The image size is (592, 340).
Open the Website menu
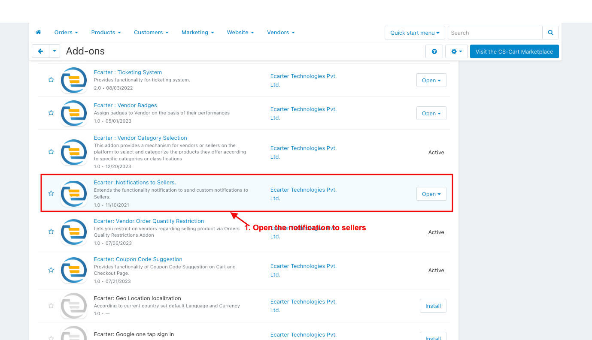click(x=240, y=32)
